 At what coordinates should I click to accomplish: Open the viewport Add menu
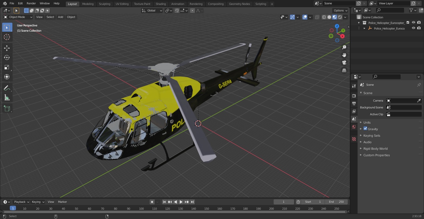61,17
